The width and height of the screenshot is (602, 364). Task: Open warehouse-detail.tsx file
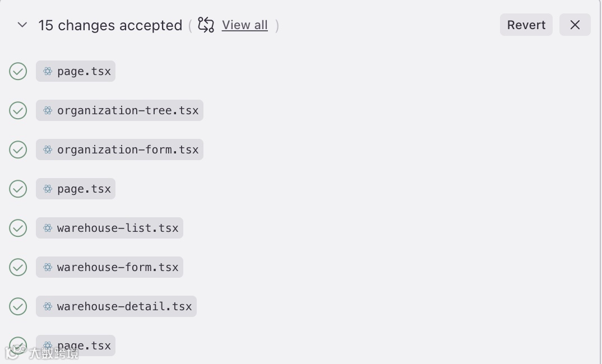pyautogui.click(x=124, y=306)
